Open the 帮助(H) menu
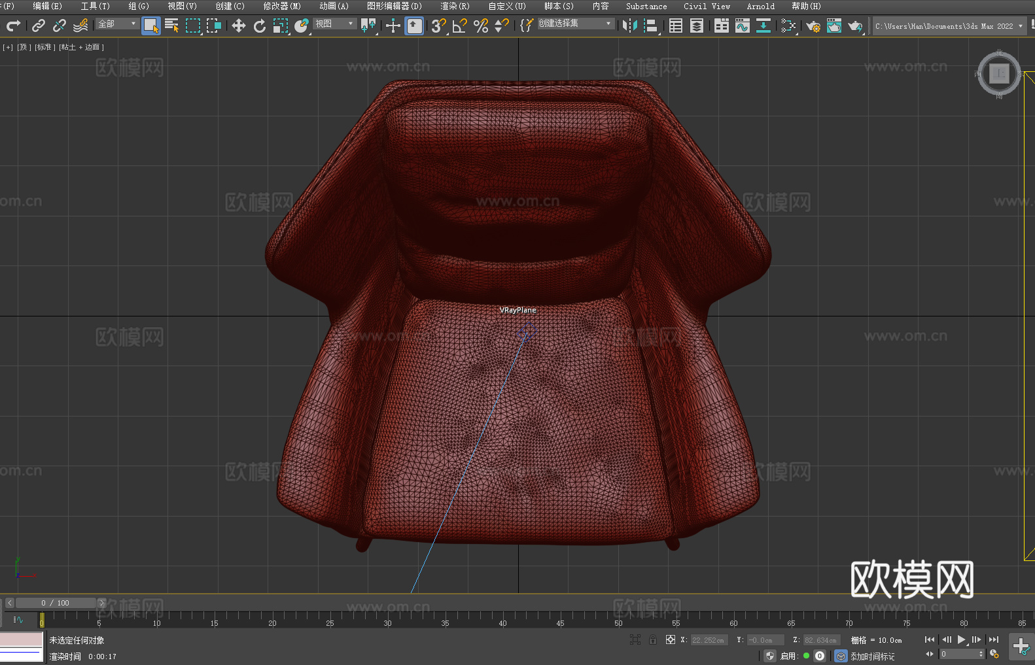This screenshot has height=665, width=1035. point(806,6)
